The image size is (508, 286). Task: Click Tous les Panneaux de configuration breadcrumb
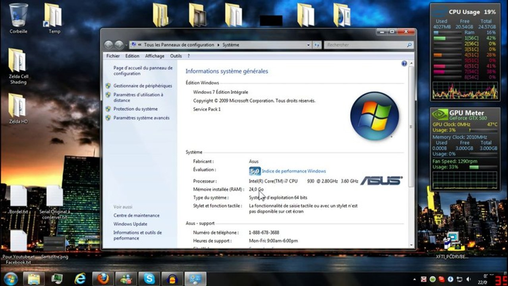pos(179,45)
